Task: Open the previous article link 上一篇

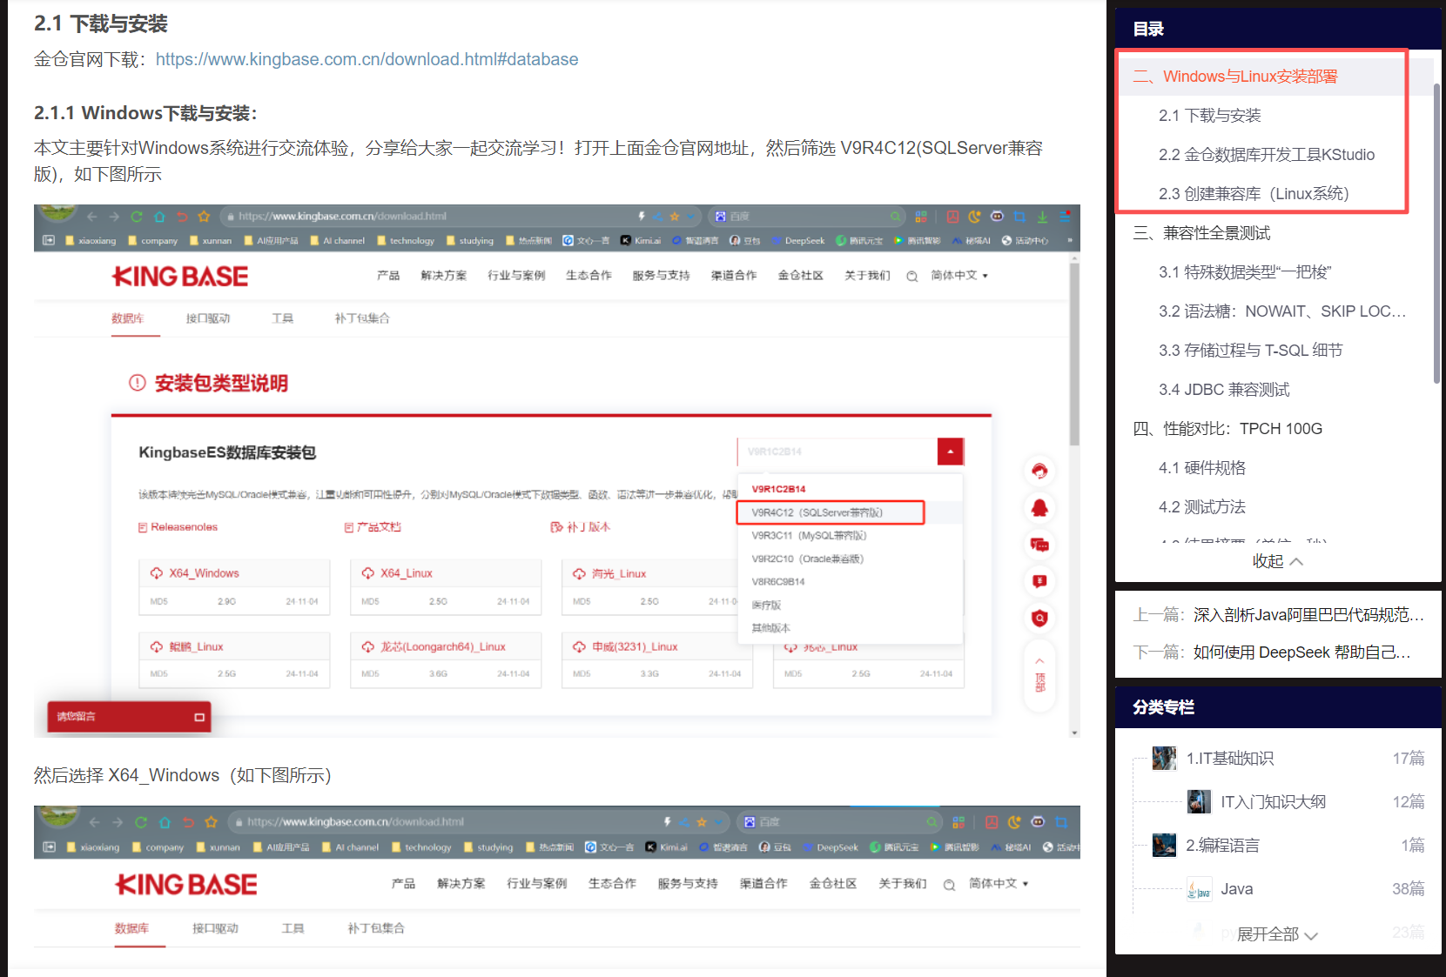Action: pos(1278,615)
